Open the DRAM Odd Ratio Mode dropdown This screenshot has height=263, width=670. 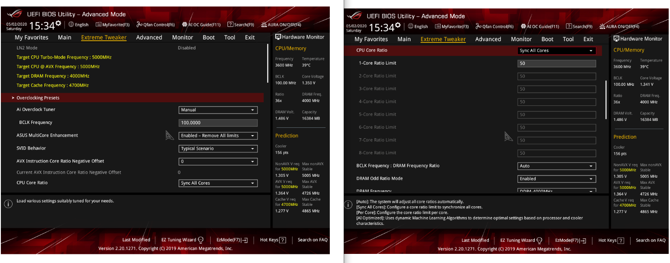[x=557, y=179]
